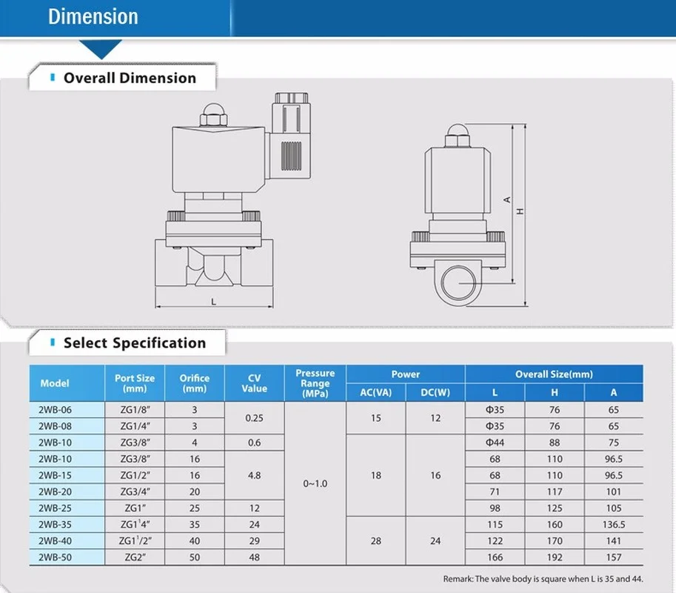The height and width of the screenshot is (593, 676).
Task: Click the "Select Specification" section heading
Action: coord(135,342)
